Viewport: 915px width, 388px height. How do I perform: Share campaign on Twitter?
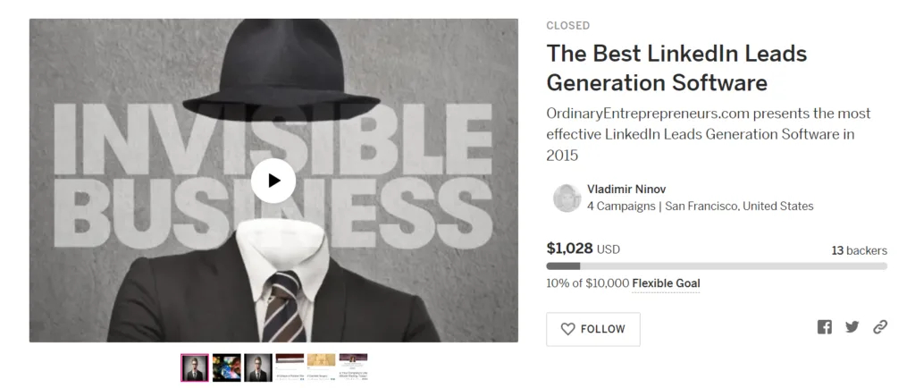tap(852, 327)
